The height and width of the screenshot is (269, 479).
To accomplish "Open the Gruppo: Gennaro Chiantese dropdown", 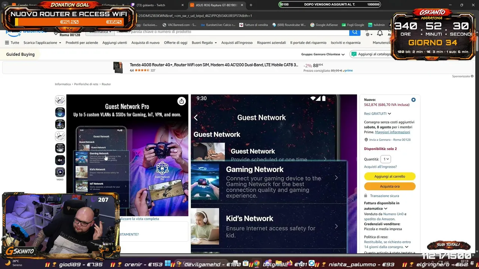I will pyautogui.click(x=323, y=55).
